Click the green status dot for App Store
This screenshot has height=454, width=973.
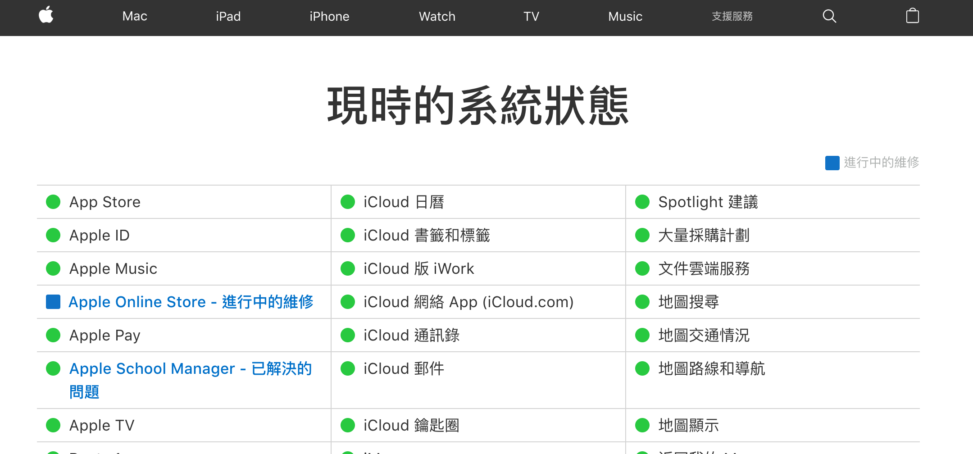point(53,202)
